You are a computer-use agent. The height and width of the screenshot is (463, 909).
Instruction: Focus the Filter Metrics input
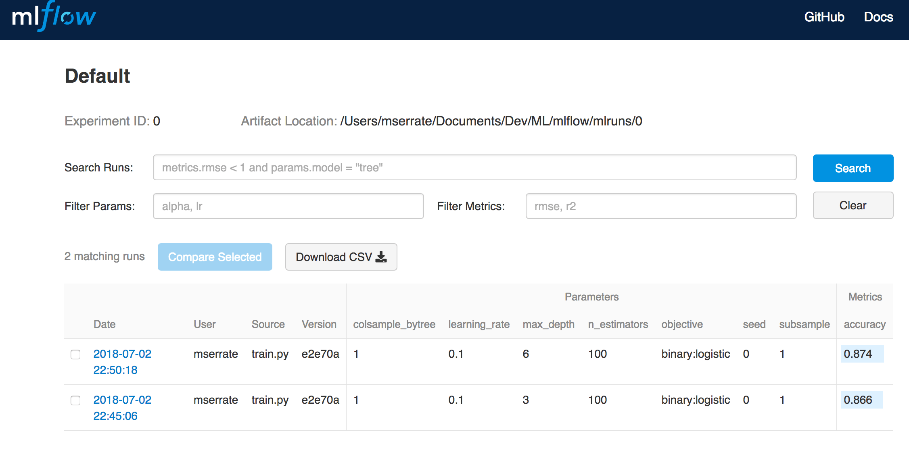660,206
